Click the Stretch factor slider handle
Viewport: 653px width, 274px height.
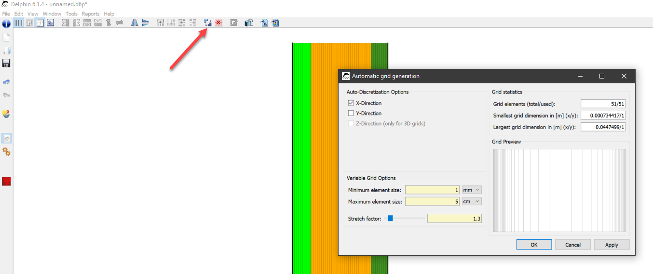390,219
